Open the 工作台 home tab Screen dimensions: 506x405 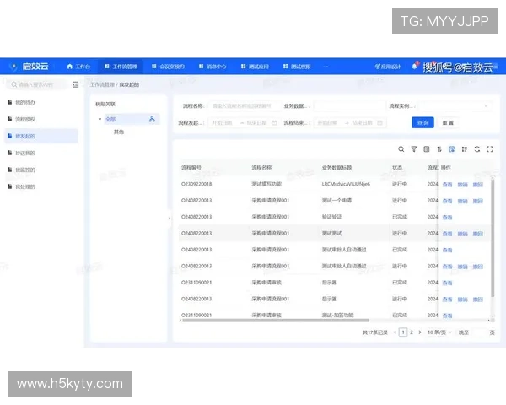[78, 67]
